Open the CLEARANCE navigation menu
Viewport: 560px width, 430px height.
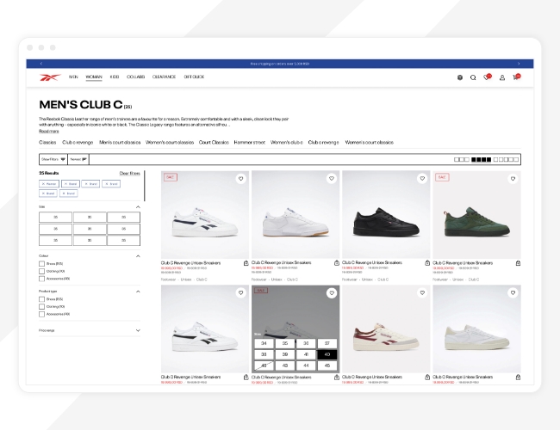coord(164,77)
